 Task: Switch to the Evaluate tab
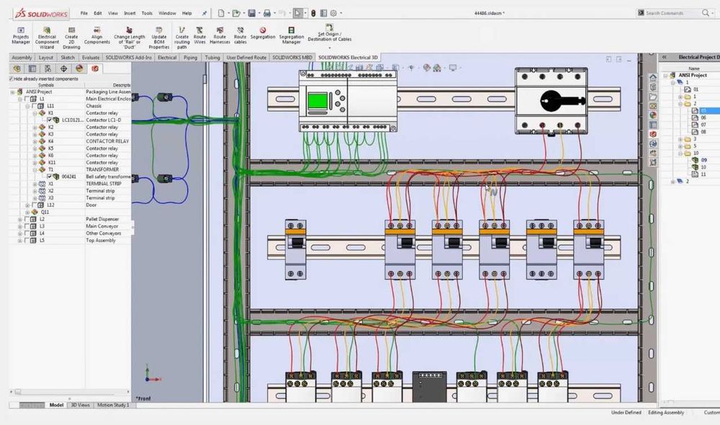point(91,58)
